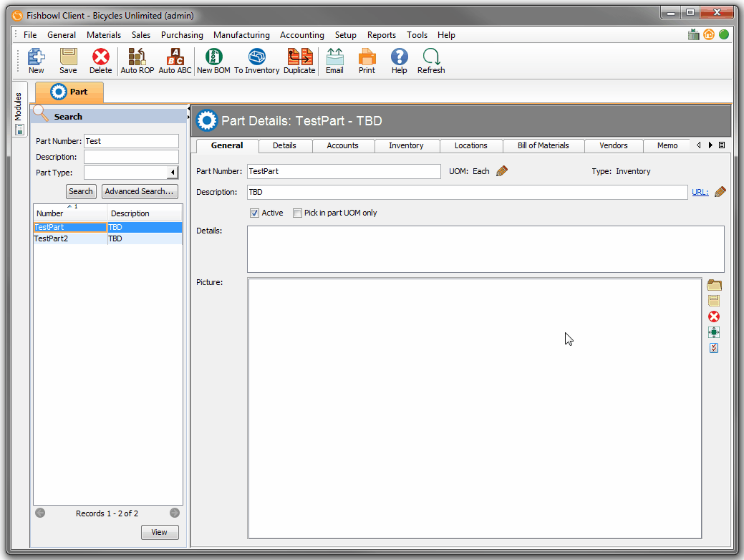744x560 pixels.
Task: Go to next records page arrow
Action: tap(175, 513)
